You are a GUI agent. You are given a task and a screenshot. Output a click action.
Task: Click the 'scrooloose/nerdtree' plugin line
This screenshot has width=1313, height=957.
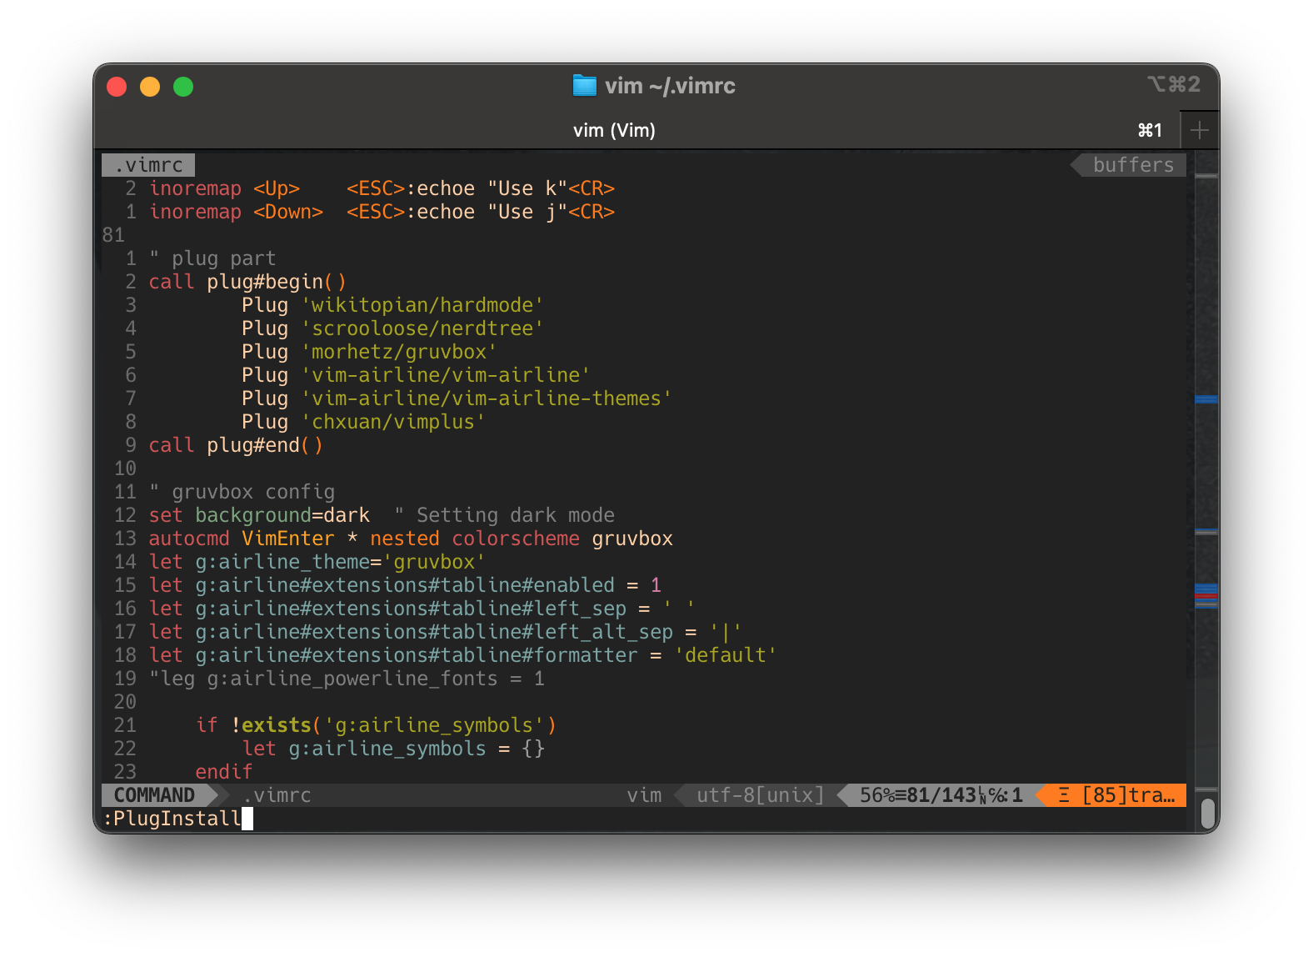coord(392,328)
